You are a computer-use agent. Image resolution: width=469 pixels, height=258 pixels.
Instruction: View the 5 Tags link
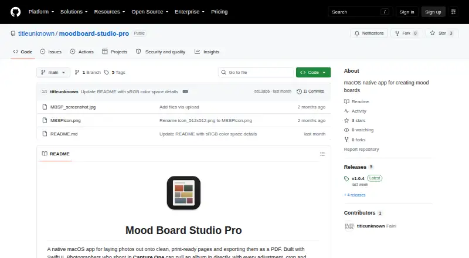115,73
